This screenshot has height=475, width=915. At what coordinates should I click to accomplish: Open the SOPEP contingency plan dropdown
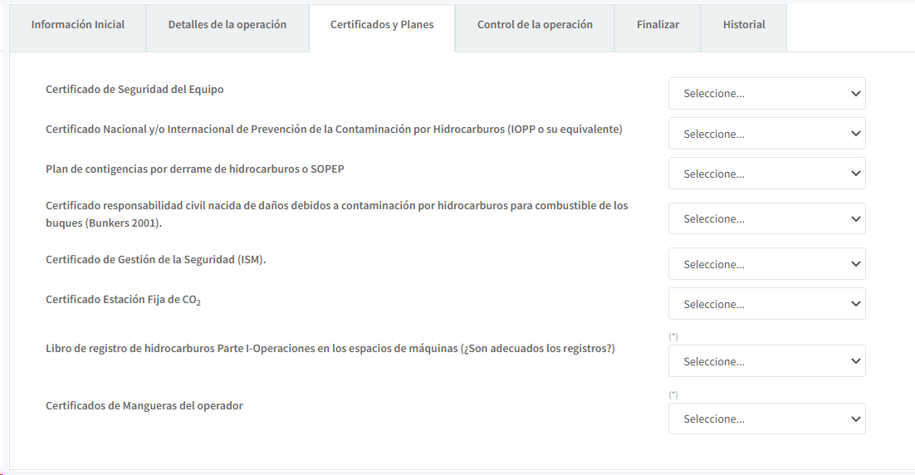(x=766, y=174)
